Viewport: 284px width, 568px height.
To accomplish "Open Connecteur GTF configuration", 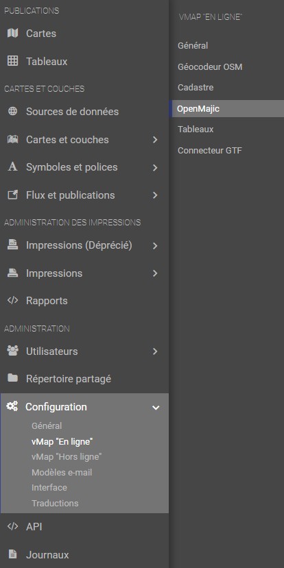I will click(210, 150).
